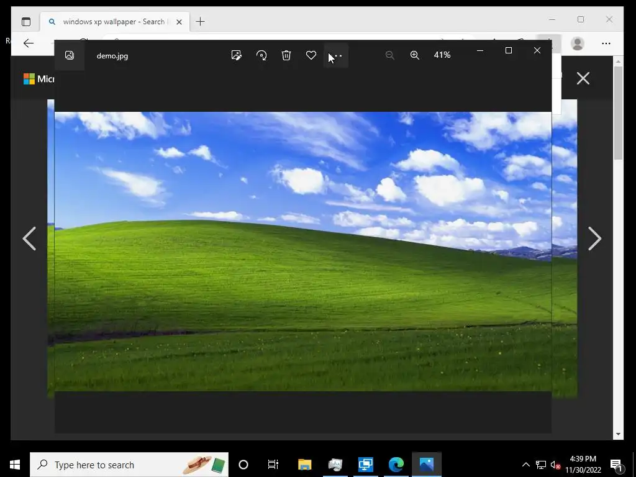Show next image in Bing viewer
Screen dimensions: 636x477
pyautogui.click(x=594, y=238)
